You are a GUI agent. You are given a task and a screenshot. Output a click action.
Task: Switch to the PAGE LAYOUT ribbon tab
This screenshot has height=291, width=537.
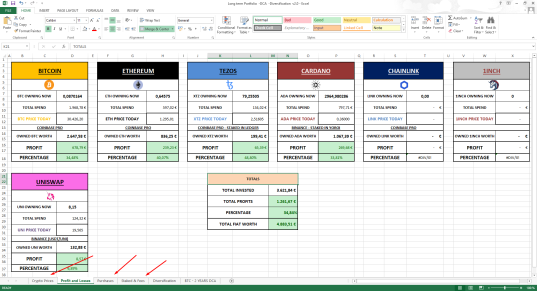(x=67, y=10)
